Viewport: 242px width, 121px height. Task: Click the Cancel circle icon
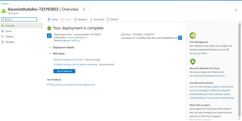(x=62, y=19)
